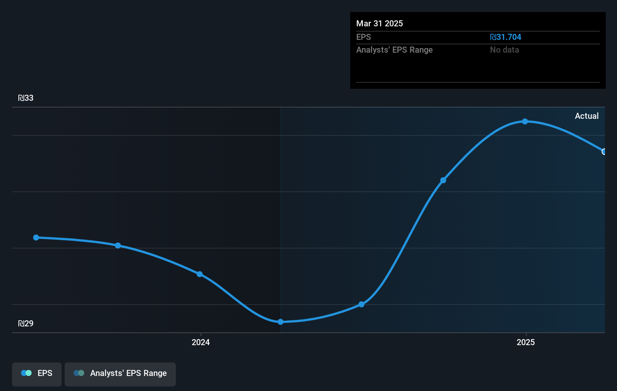Click the Mar 31 2025 tooltip date
Screen dimensions: 617x391
click(380, 23)
